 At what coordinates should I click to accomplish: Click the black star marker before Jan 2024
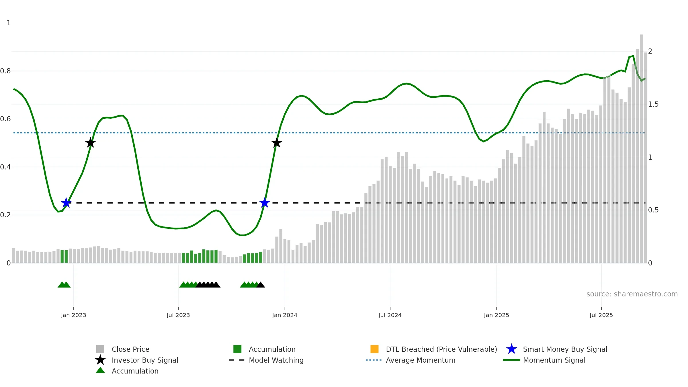(x=277, y=143)
